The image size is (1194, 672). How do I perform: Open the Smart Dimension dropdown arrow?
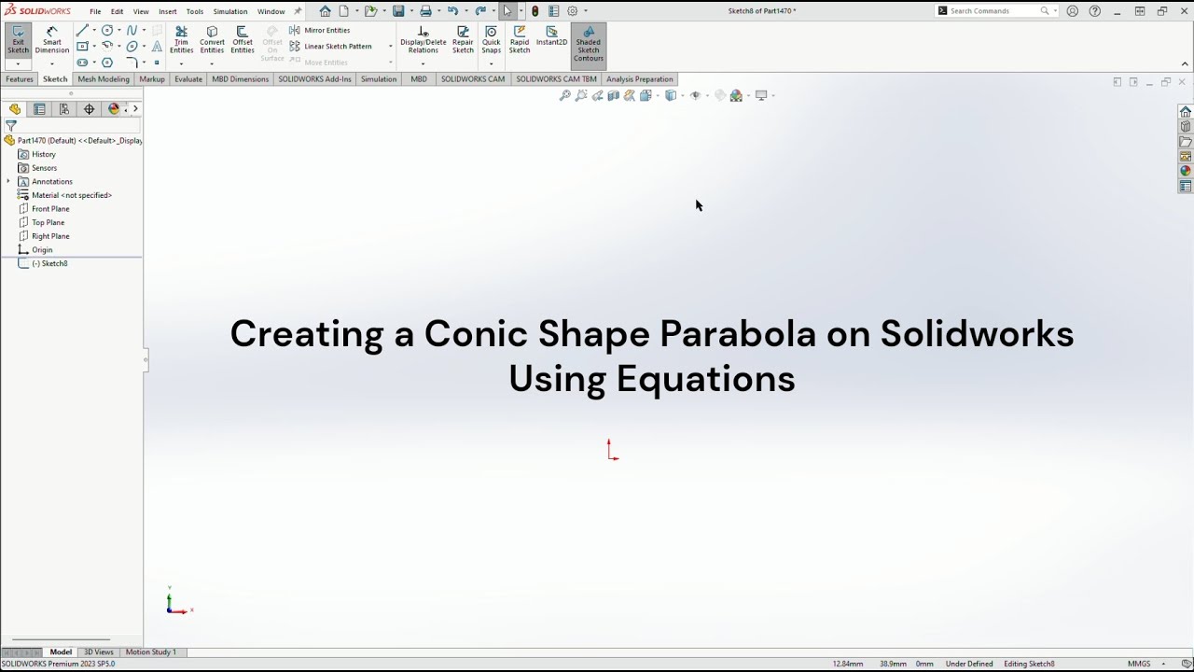tap(52, 63)
